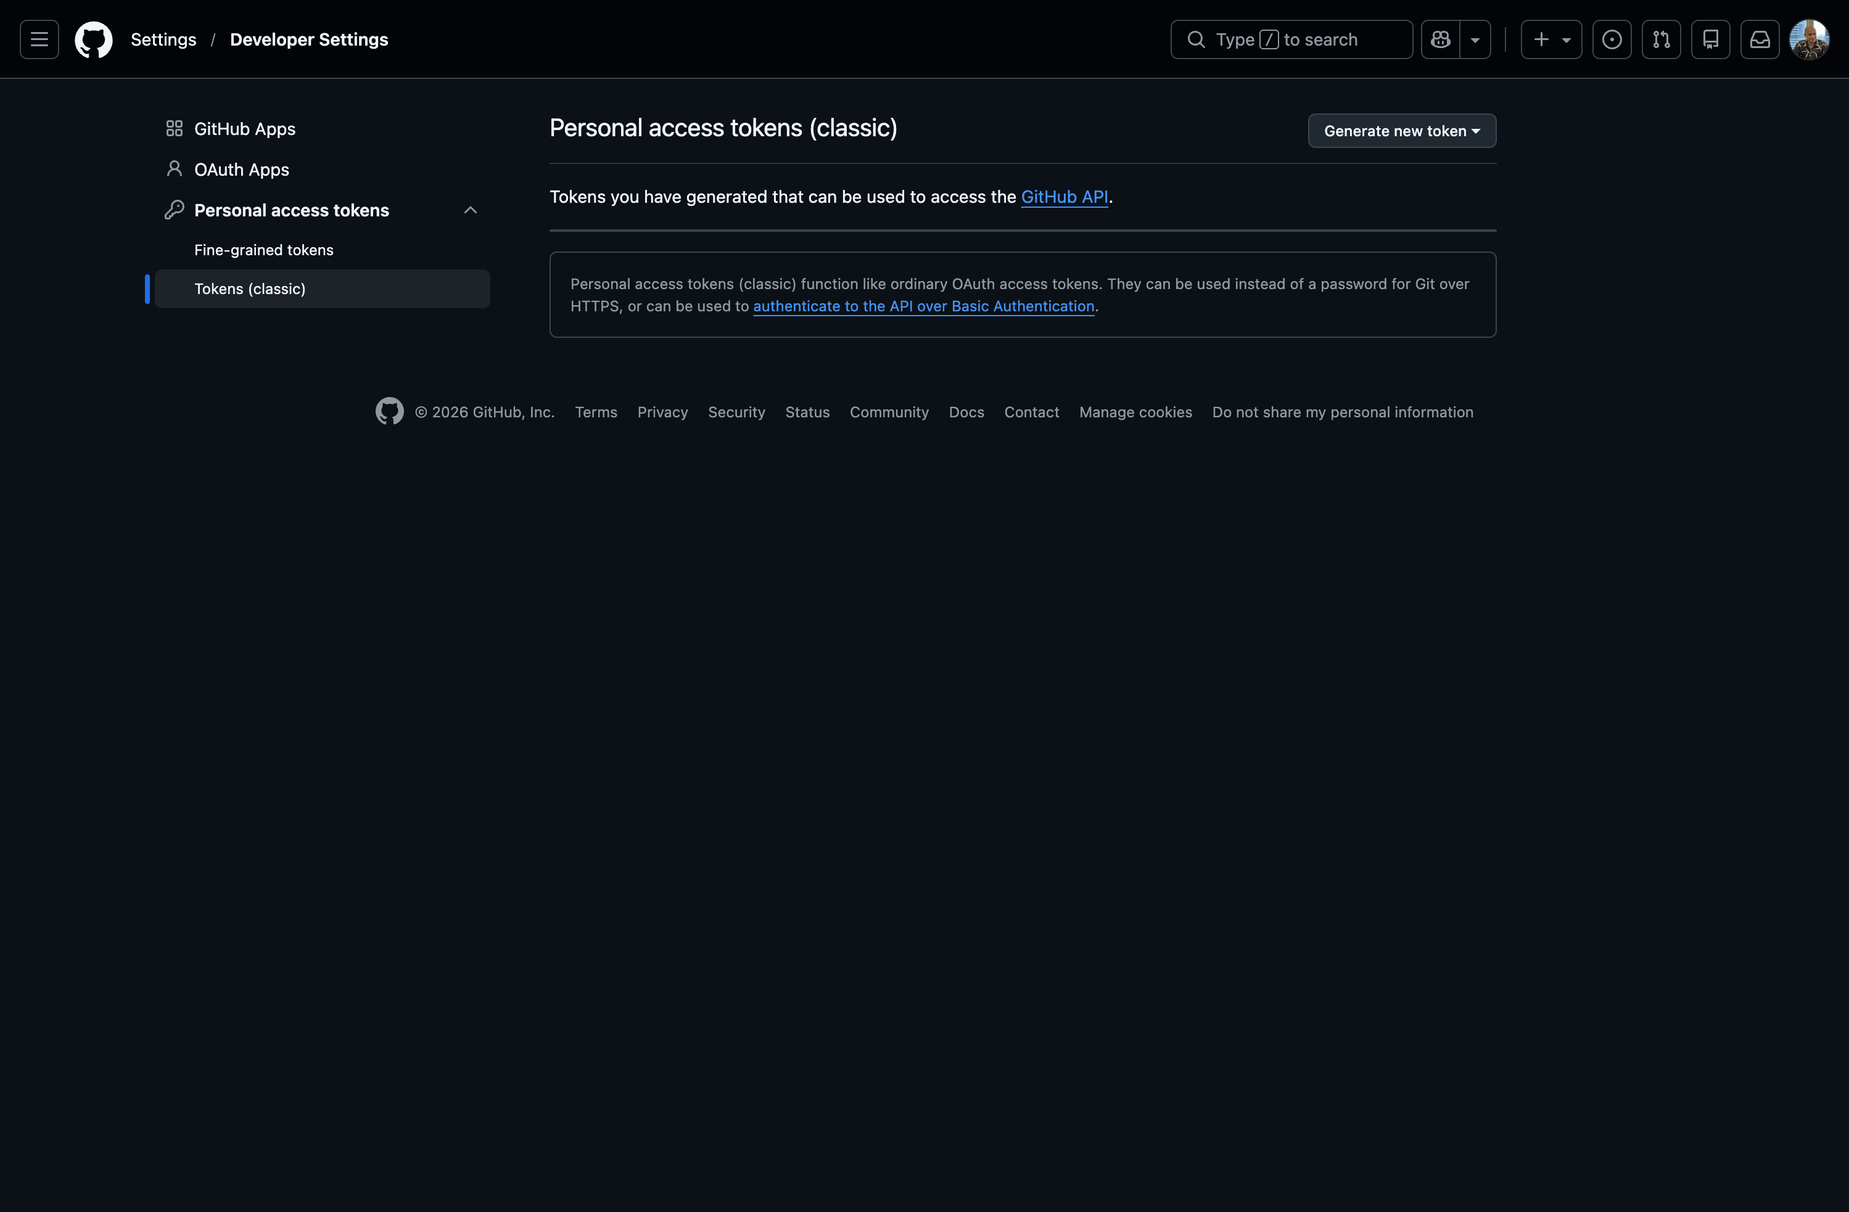Click the GitHub Apps grid icon
Image resolution: width=1849 pixels, height=1212 pixels.
tap(174, 128)
